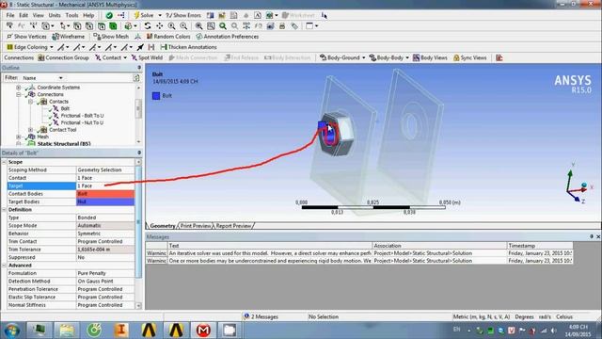Expand the Contact Tool node
The image size is (602, 339).
[x=31, y=130]
